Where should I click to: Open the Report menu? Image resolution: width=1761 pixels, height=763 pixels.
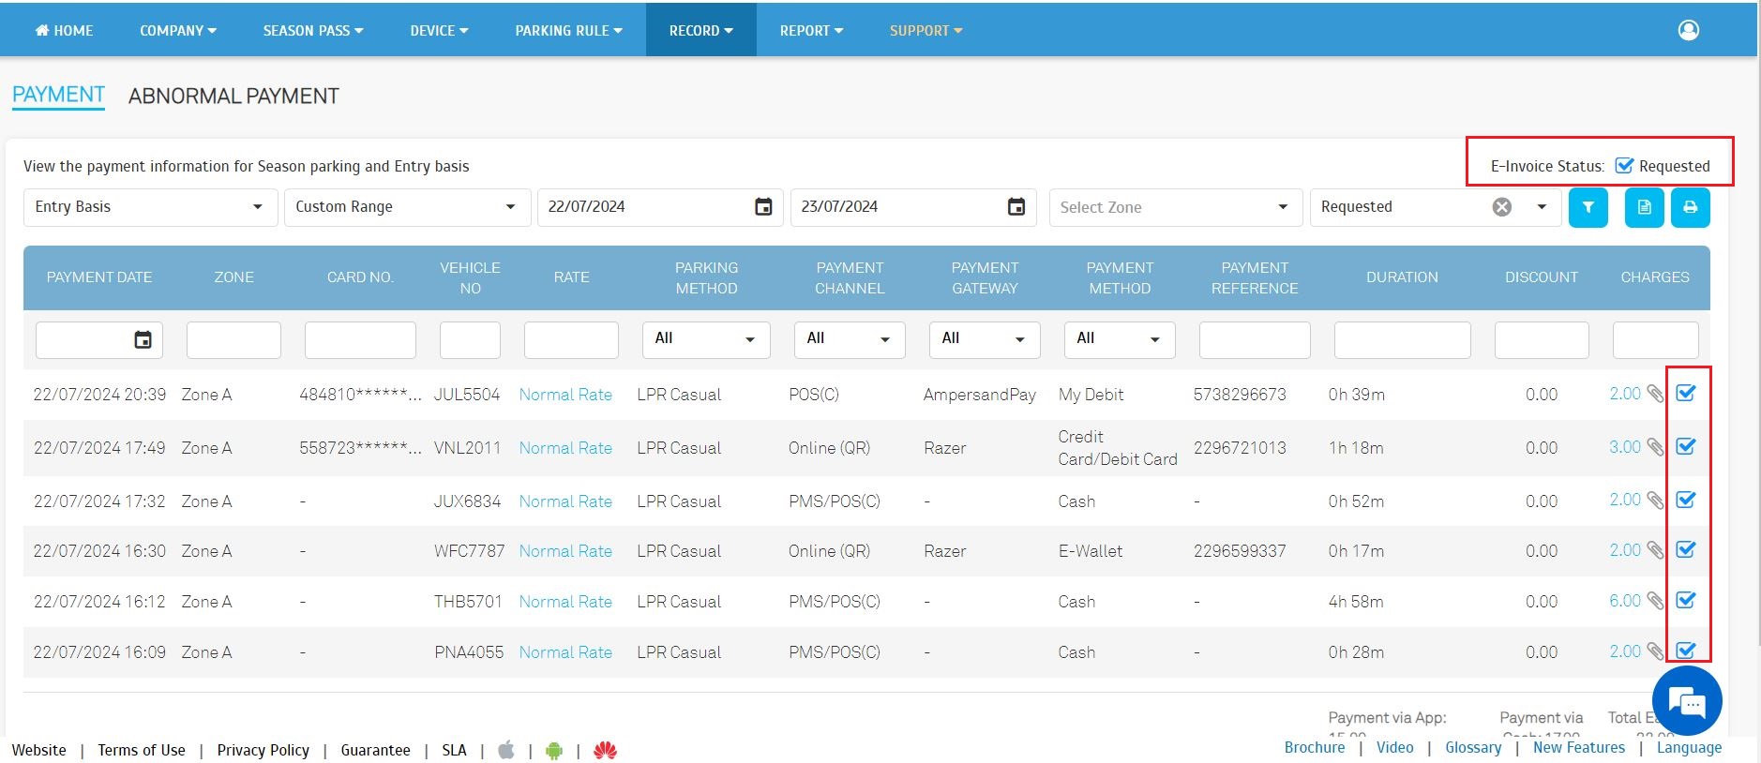point(811,30)
